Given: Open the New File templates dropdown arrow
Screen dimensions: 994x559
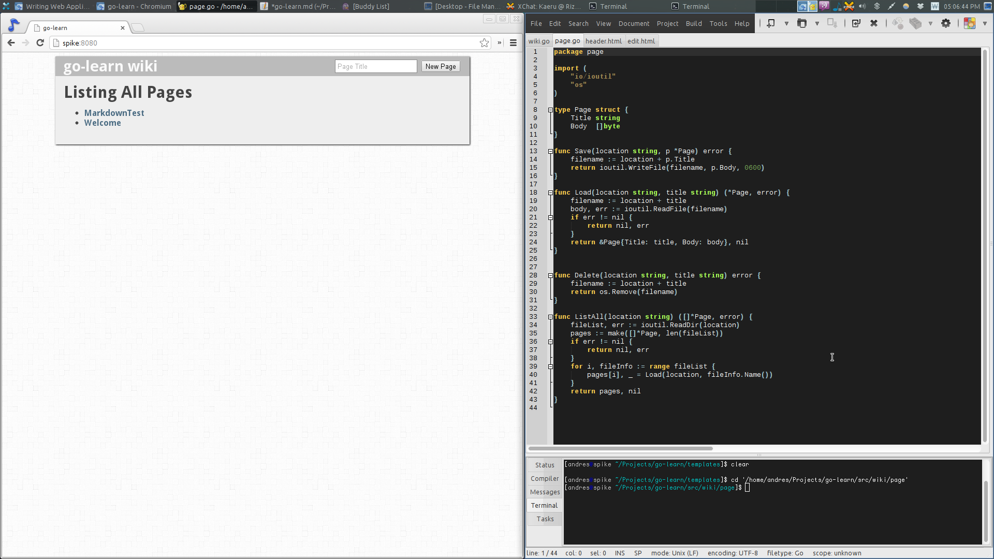Looking at the screenshot, I should point(786,23).
